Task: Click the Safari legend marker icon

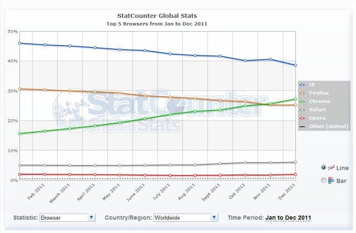Action: (x=301, y=110)
